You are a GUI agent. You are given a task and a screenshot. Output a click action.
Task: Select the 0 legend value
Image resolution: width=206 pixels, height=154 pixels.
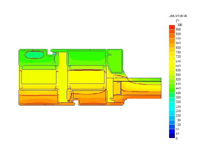point(177,138)
